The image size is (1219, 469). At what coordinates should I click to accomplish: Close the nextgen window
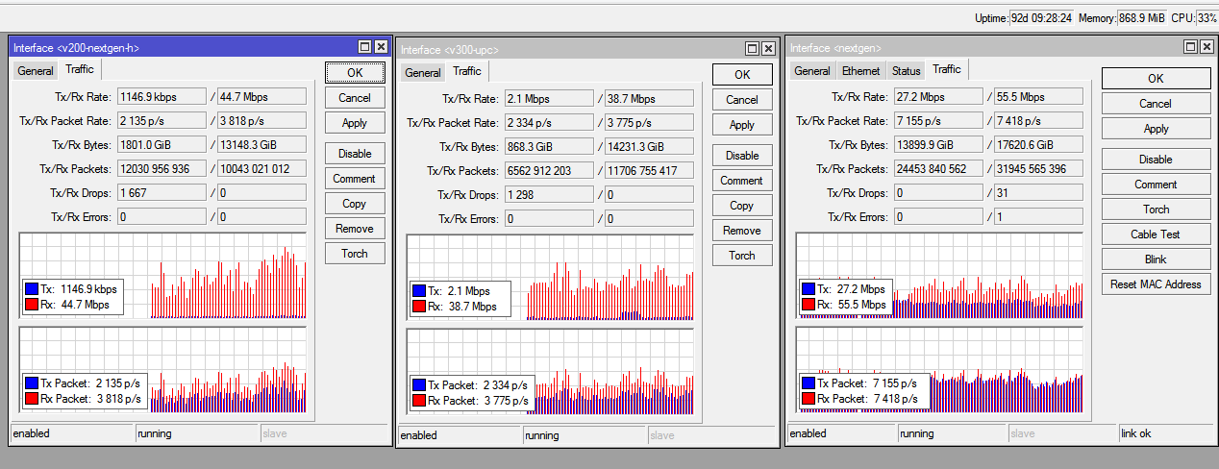(x=1207, y=47)
